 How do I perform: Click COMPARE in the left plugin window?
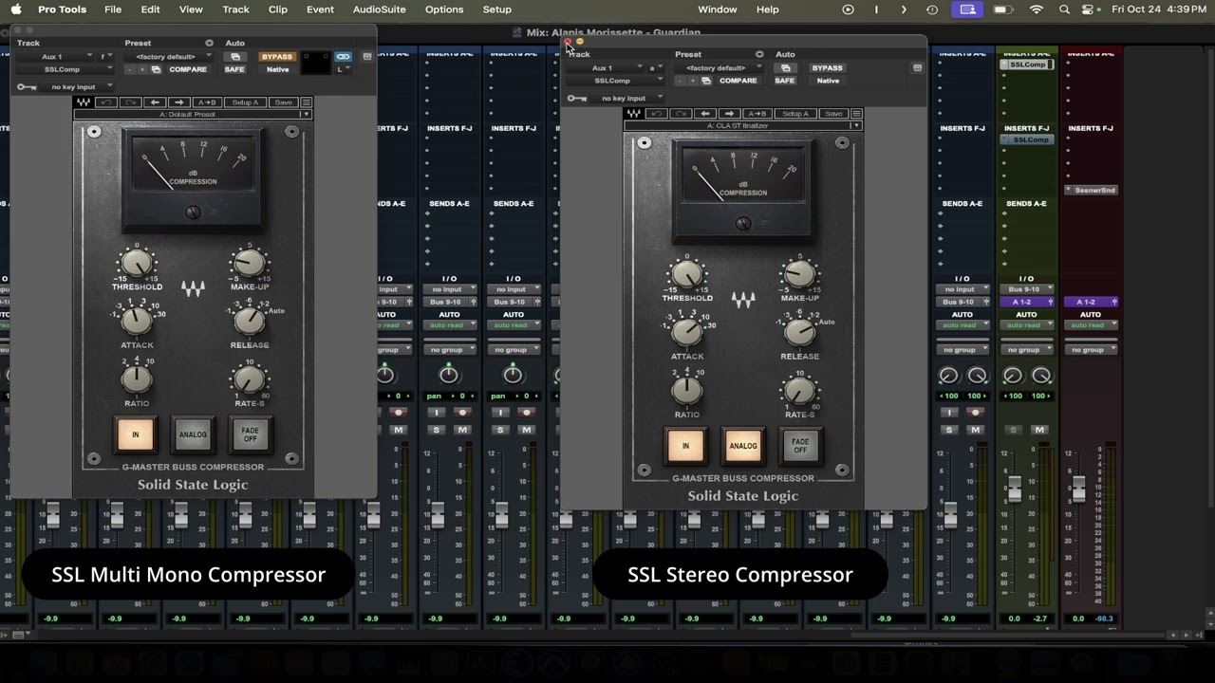[188, 69]
